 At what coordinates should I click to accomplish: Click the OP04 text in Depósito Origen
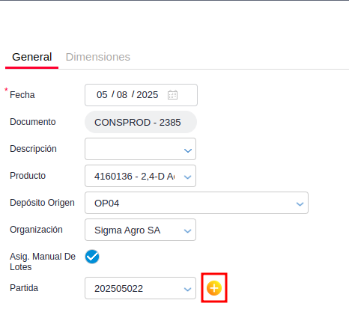(107, 204)
